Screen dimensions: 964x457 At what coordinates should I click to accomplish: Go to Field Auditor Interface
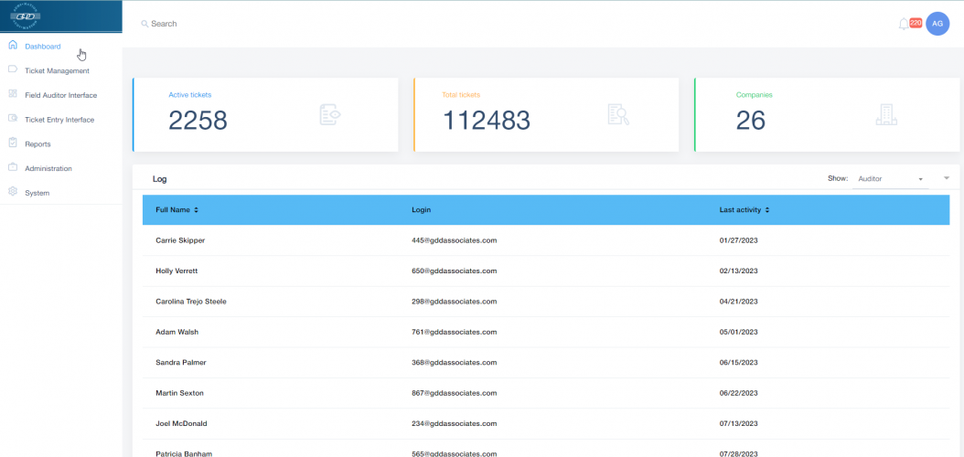point(61,95)
